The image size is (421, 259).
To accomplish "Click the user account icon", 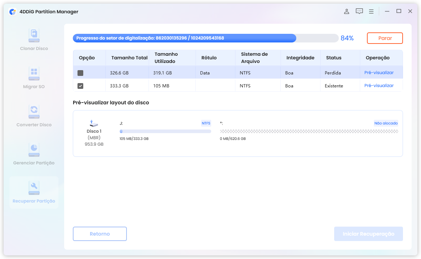I will point(346,12).
